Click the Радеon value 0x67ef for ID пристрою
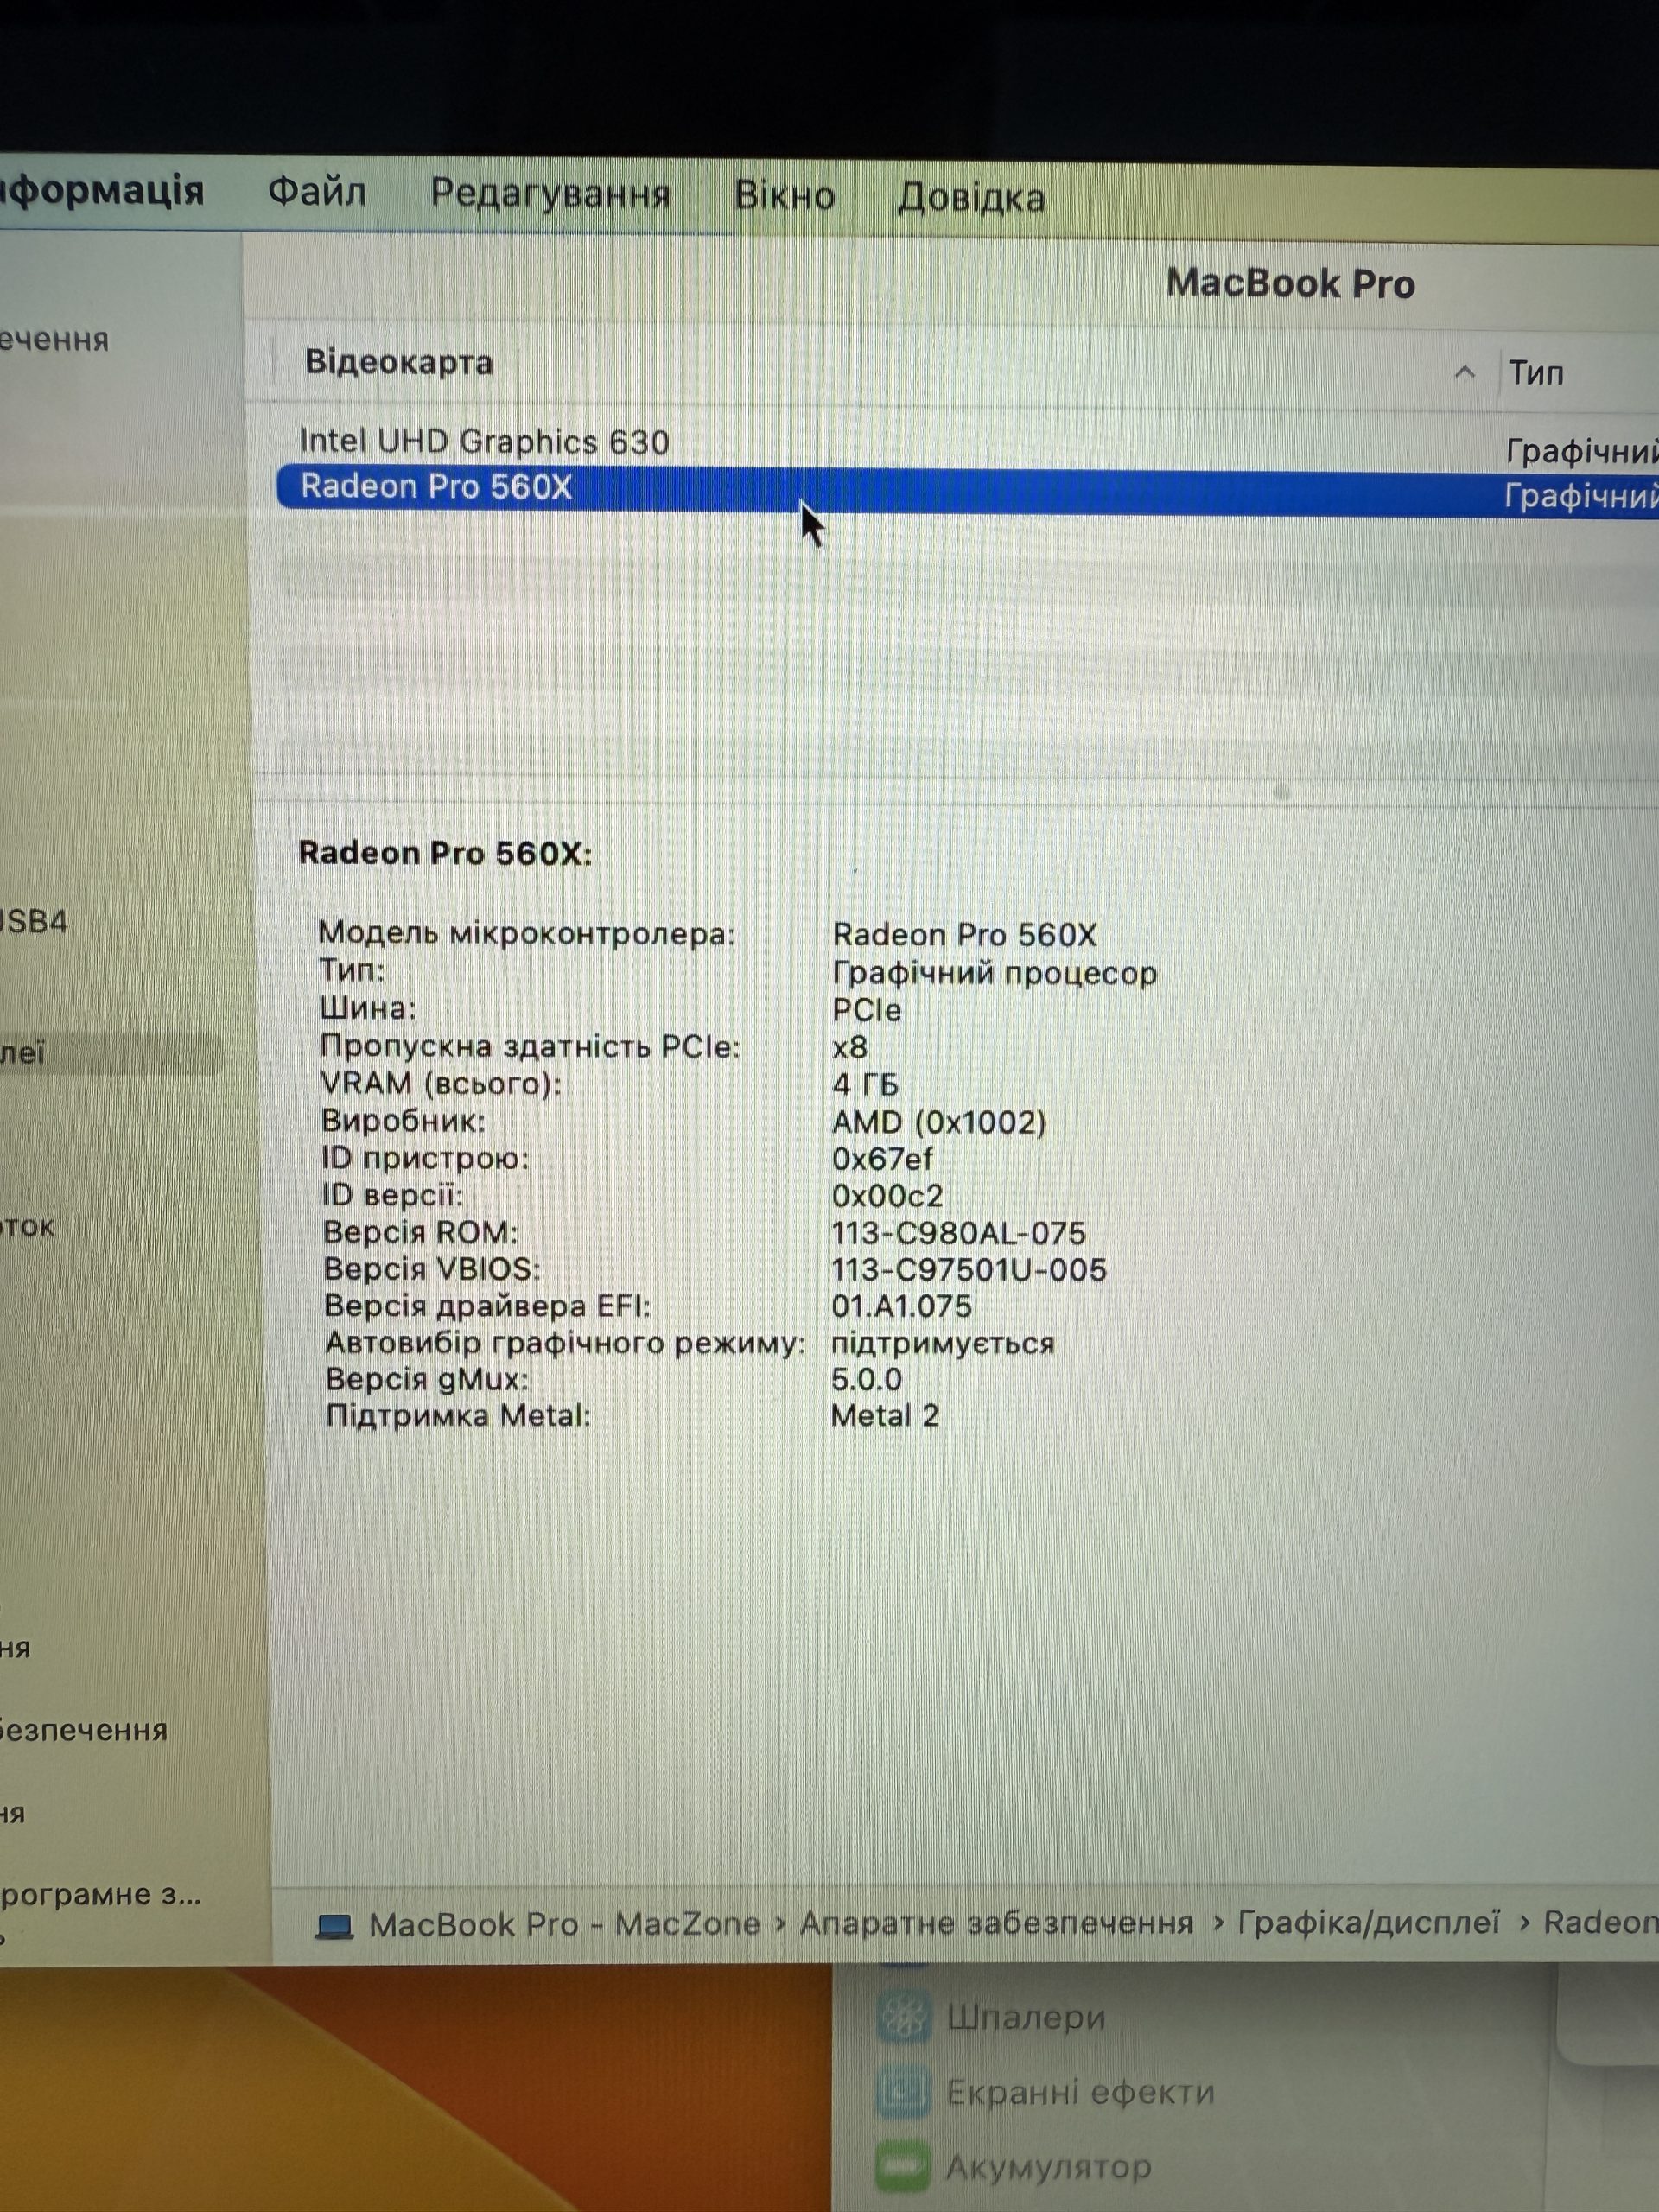 click(x=882, y=1159)
